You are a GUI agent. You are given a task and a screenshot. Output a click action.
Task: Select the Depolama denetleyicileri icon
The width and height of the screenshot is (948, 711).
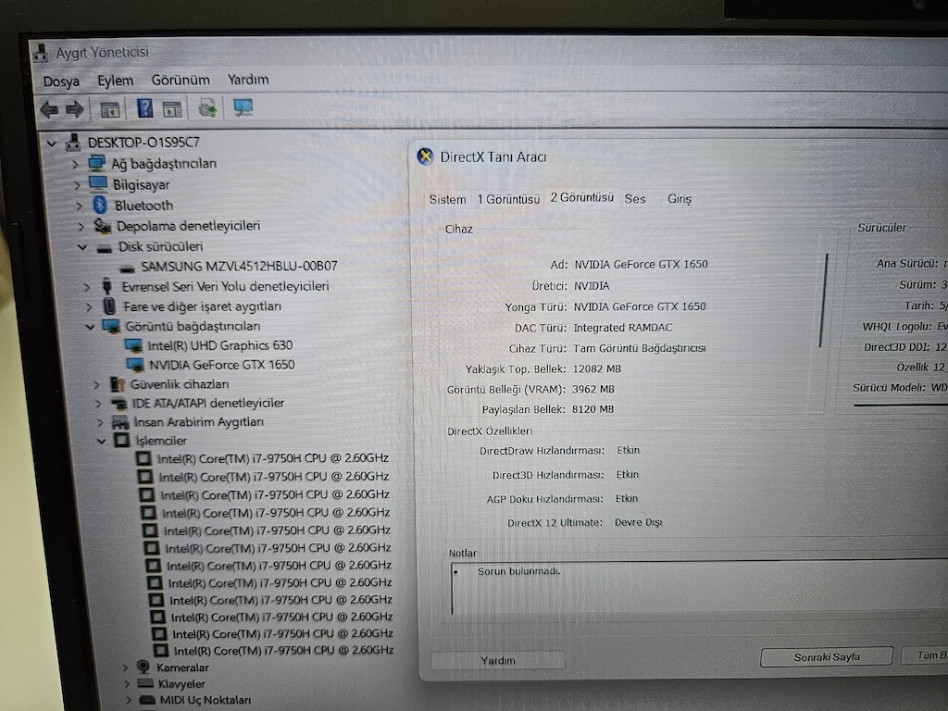point(102,226)
